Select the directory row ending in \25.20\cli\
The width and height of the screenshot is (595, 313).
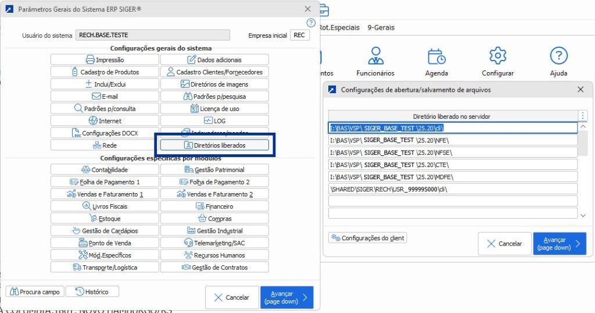(453, 128)
